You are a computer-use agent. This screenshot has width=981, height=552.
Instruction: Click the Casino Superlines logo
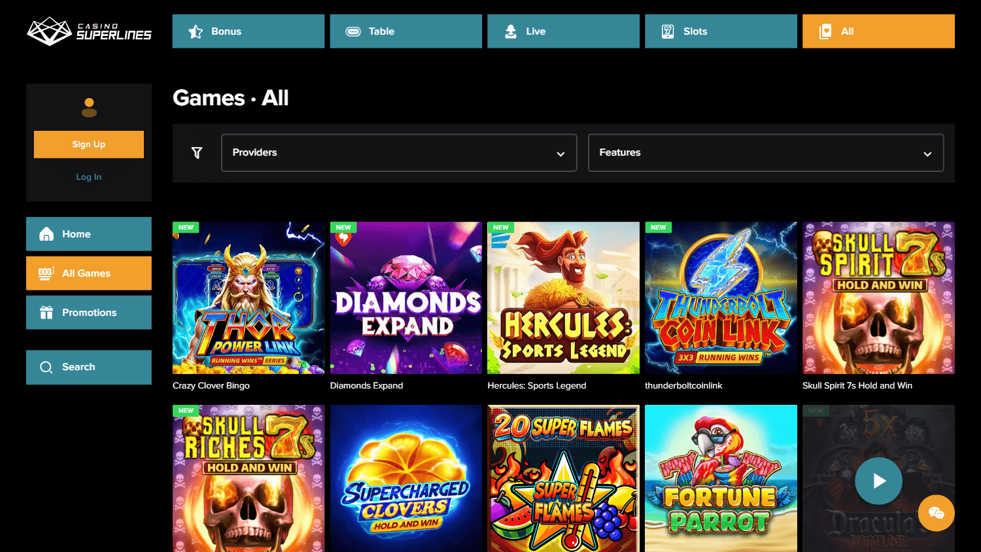click(x=89, y=31)
